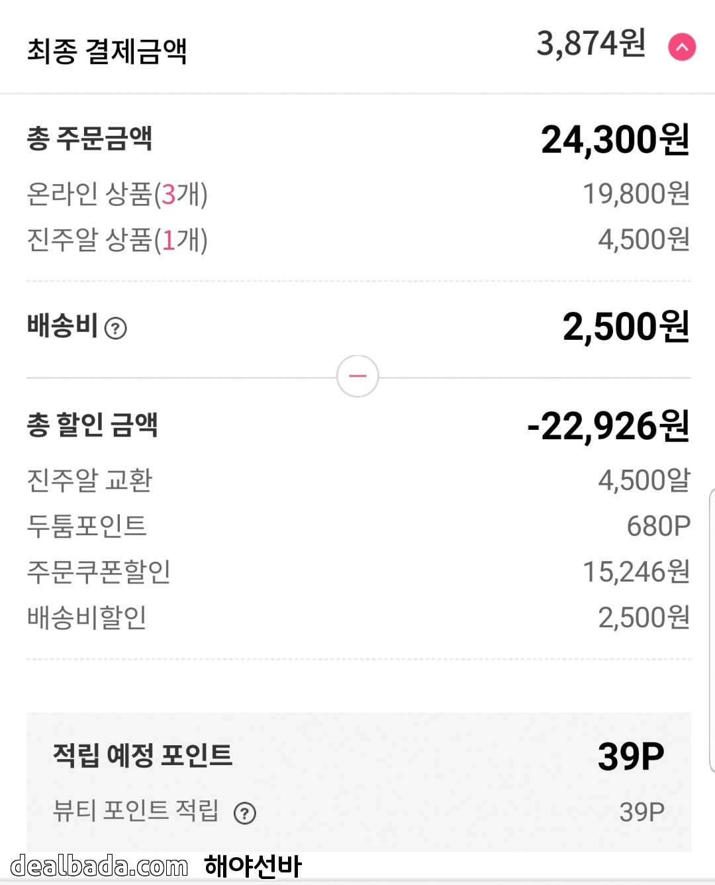Click the 뷰티 포인트 적립 label
Viewport: 715px width, 885px height.
click(x=136, y=811)
